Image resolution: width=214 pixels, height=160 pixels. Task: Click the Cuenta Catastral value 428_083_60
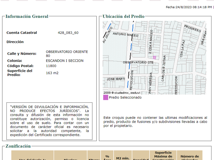(x=68, y=33)
